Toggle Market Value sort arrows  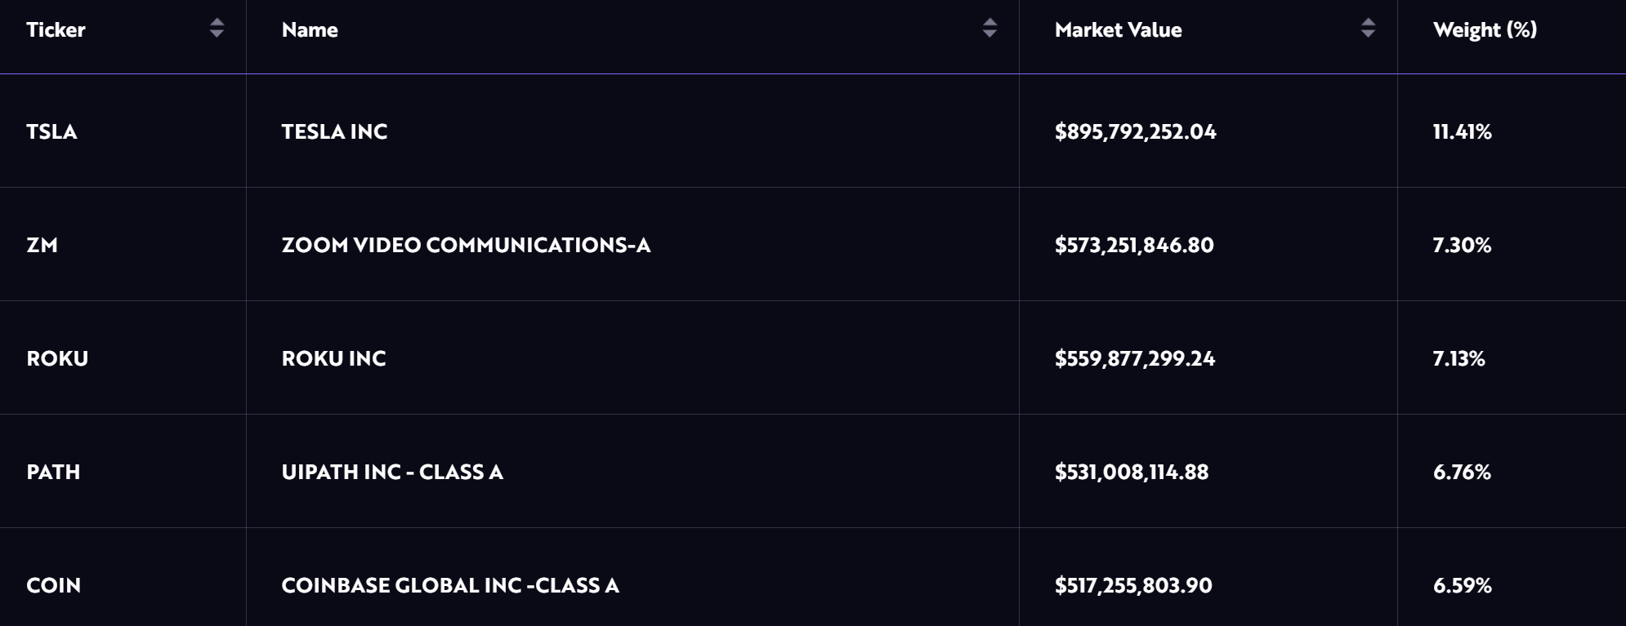point(1368,29)
